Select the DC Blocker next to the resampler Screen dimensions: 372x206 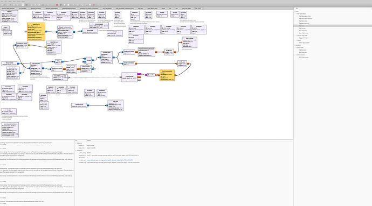(169, 52)
